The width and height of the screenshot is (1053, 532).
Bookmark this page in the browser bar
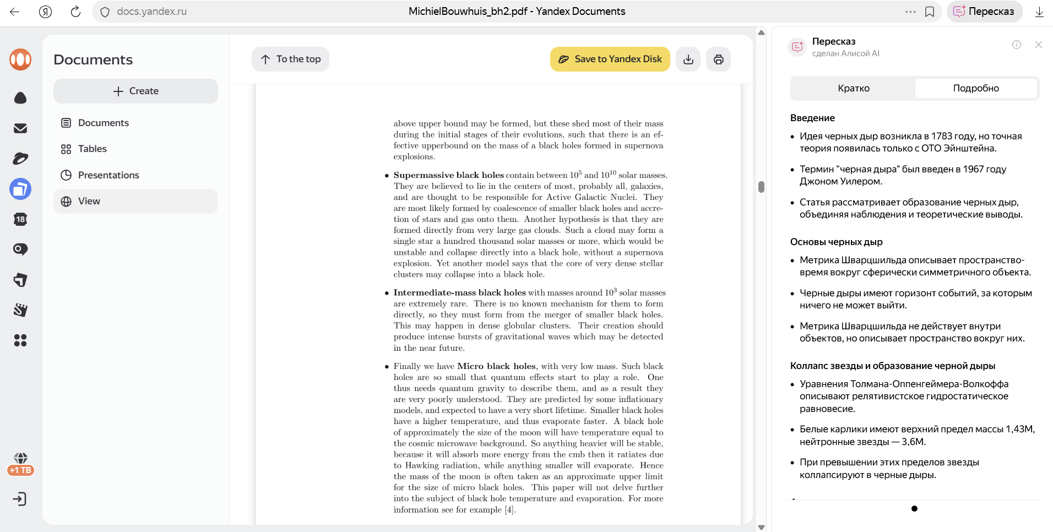930,12
